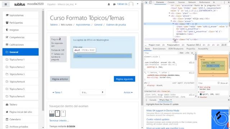Viewport: 230px width, 129px height.
Task: Click the rgb(47, 100, 111) color swatch
Action: point(201,94)
